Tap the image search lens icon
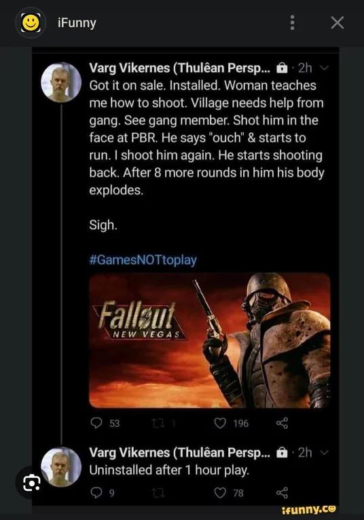 click(31, 483)
